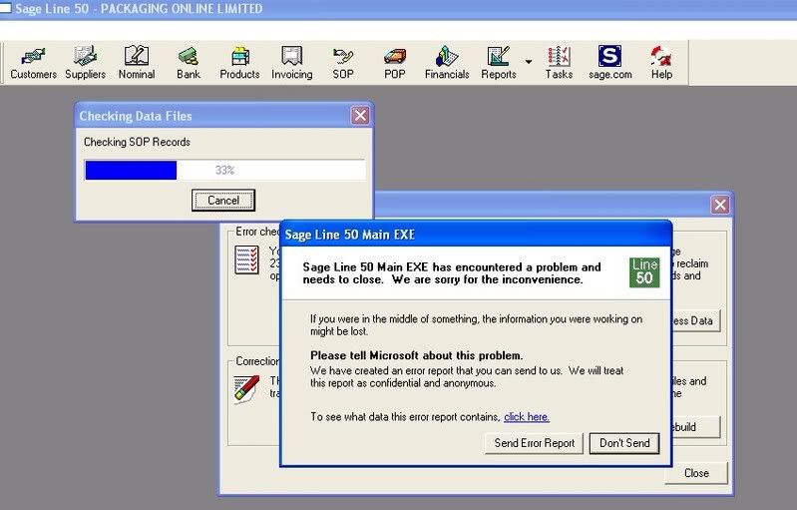This screenshot has width=797, height=510.
Task: Click the Don't Send button
Action: [624, 443]
